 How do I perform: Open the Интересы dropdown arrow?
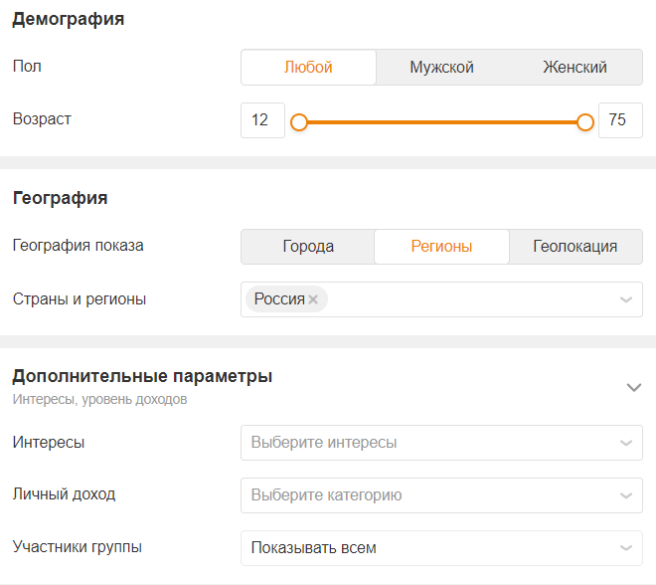[x=625, y=443]
